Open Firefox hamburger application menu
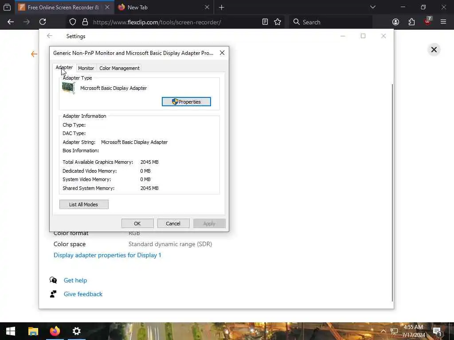The image size is (454, 340). [443, 22]
